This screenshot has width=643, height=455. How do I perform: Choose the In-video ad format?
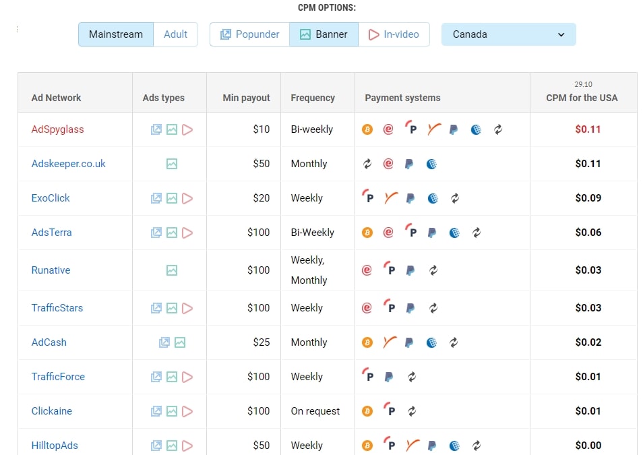(x=394, y=34)
